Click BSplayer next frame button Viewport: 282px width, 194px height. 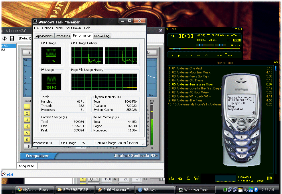256,134
